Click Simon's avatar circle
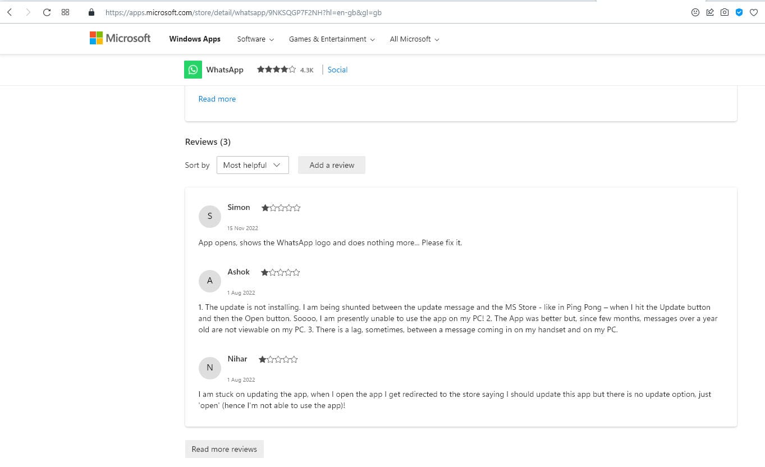The height and width of the screenshot is (467, 765). pos(210,216)
